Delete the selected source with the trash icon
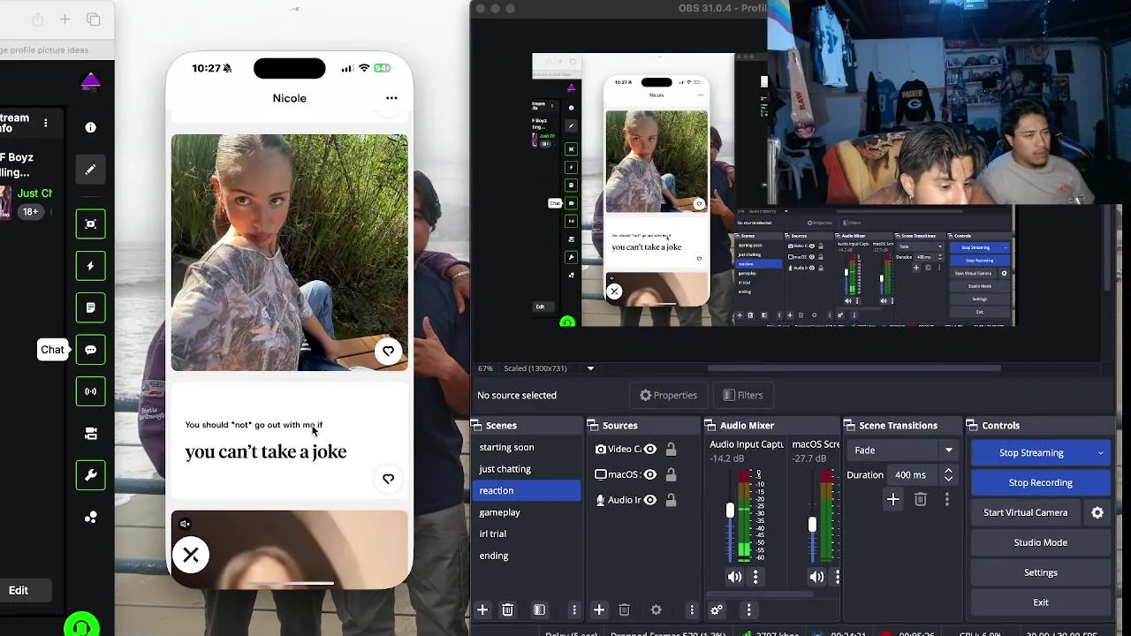1131x636 pixels. [624, 609]
